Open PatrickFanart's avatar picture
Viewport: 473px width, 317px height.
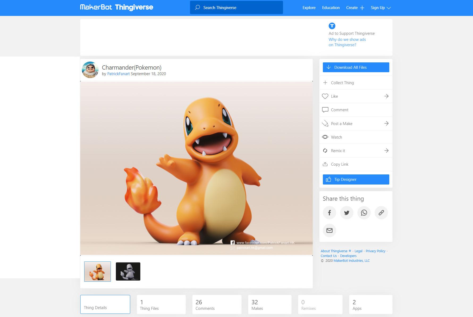point(90,70)
